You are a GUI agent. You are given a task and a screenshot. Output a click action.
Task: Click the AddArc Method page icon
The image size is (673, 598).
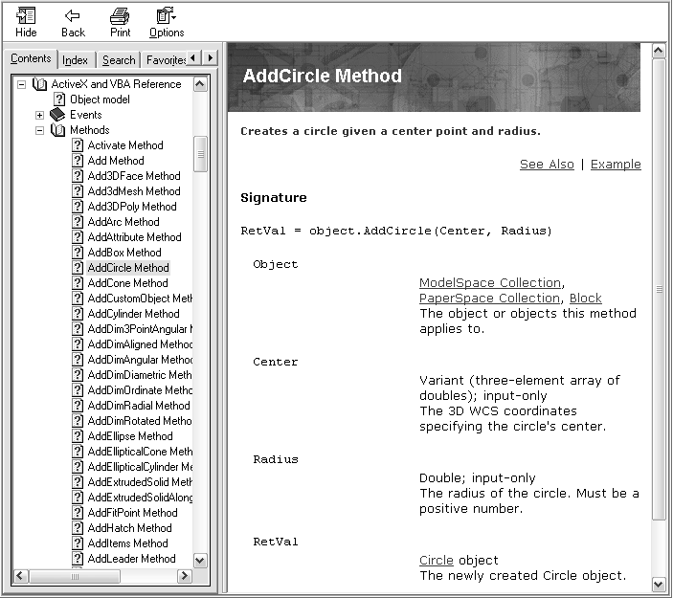coord(78,222)
